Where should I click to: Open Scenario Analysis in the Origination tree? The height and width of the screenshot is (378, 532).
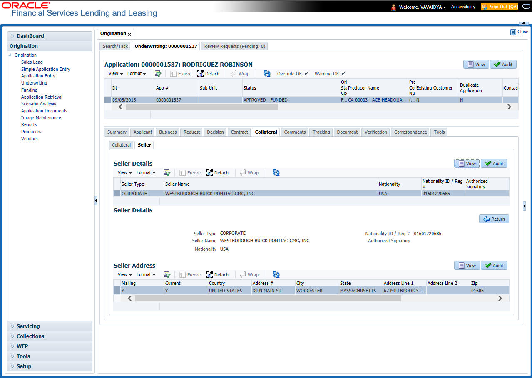pyautogui.click(x=39, y=104)
